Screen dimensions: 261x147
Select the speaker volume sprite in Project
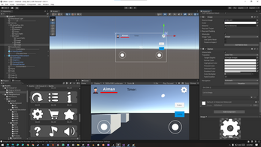point(69,131)
